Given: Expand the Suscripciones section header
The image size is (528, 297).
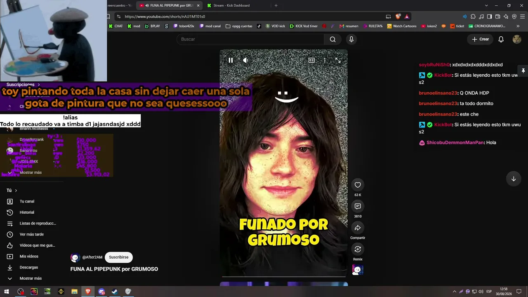Looking at the screenshot, I should click(23, 85).
